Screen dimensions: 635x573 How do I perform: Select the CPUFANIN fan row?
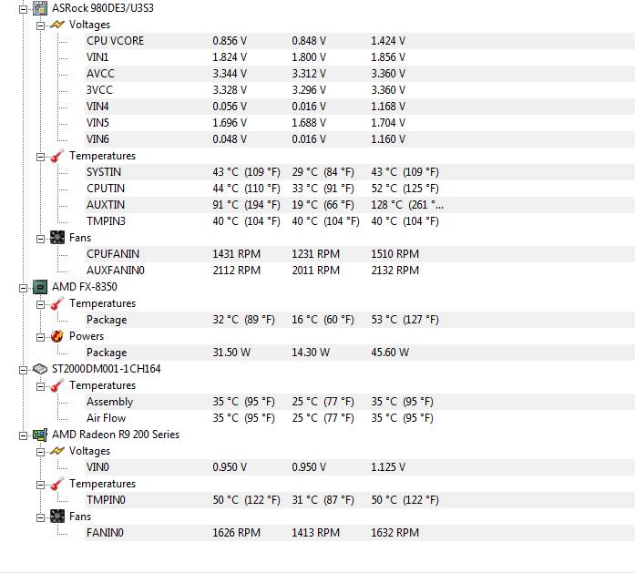(360, 254)
